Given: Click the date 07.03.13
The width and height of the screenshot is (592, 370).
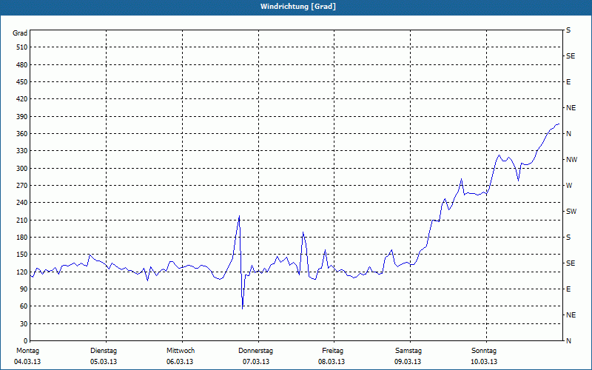Looking at the screenshot, I should [256, 362].
